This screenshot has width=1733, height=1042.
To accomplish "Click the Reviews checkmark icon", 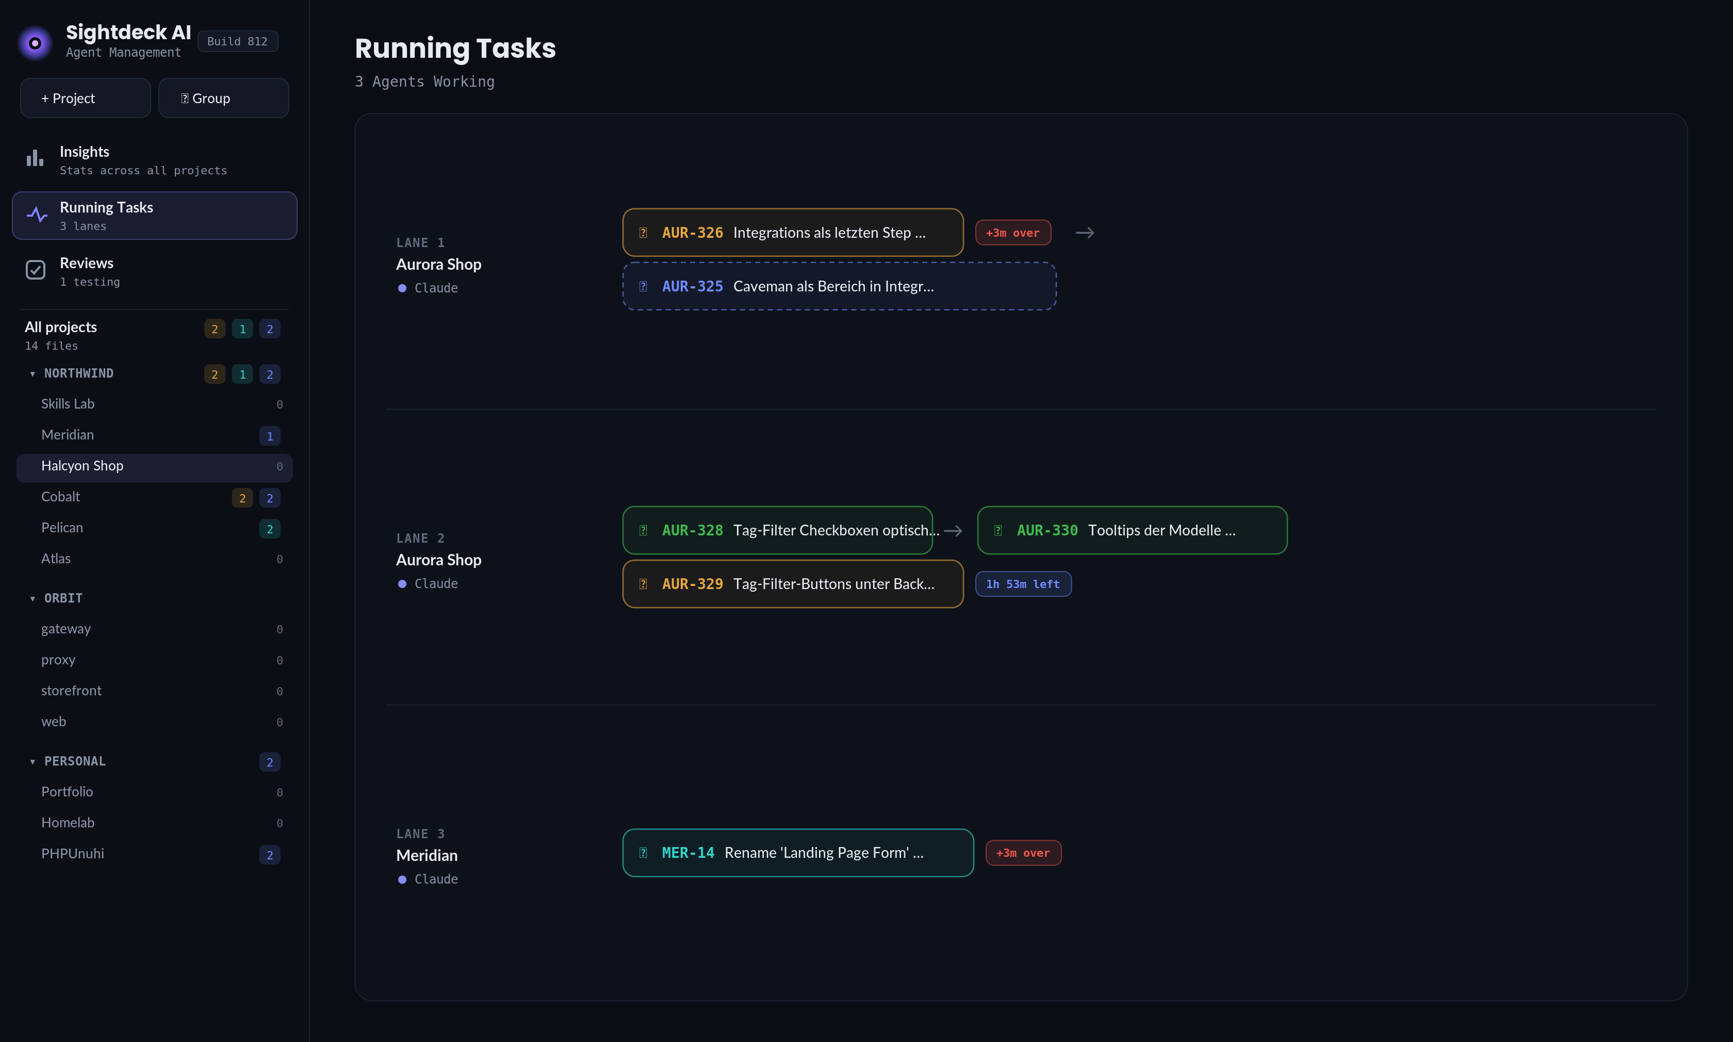I will pyautogui.click(x=35, y=270).
